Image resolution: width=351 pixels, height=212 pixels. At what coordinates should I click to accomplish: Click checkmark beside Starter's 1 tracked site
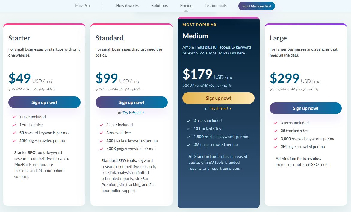pyautogui.click(x=14, y=125)
